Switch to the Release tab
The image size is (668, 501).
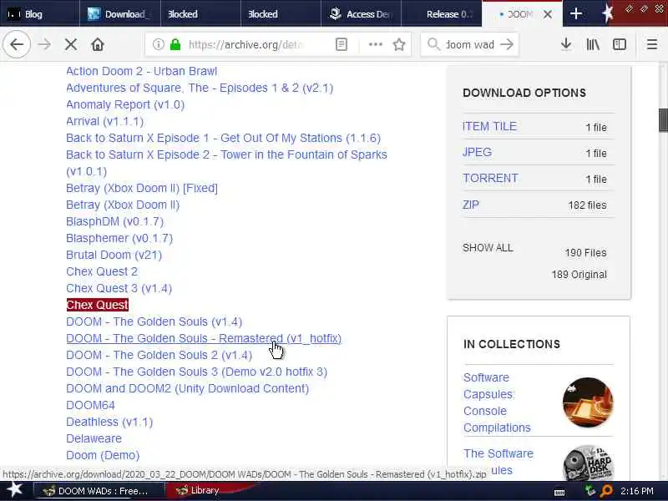pos(442,13)
